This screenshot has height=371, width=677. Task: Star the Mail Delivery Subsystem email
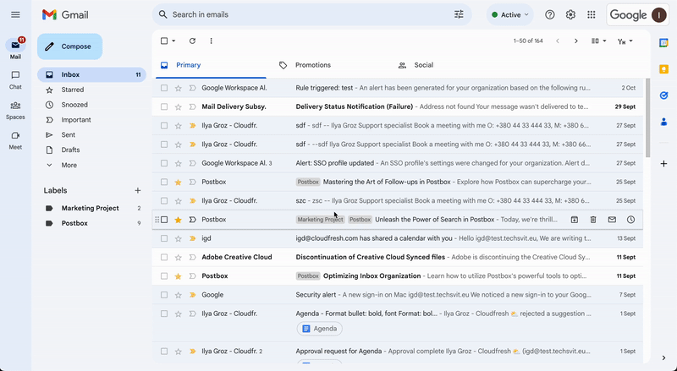[178, 106]
